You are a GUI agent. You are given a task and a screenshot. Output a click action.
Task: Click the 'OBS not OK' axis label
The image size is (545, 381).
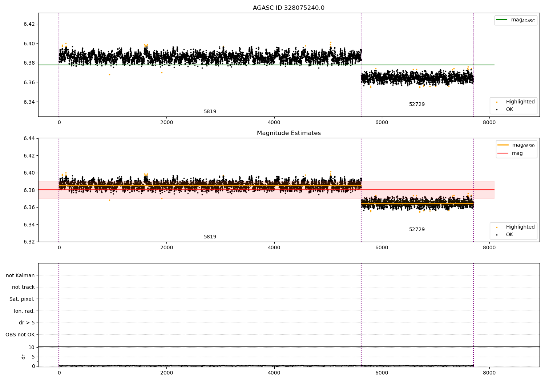click(20, 335)
